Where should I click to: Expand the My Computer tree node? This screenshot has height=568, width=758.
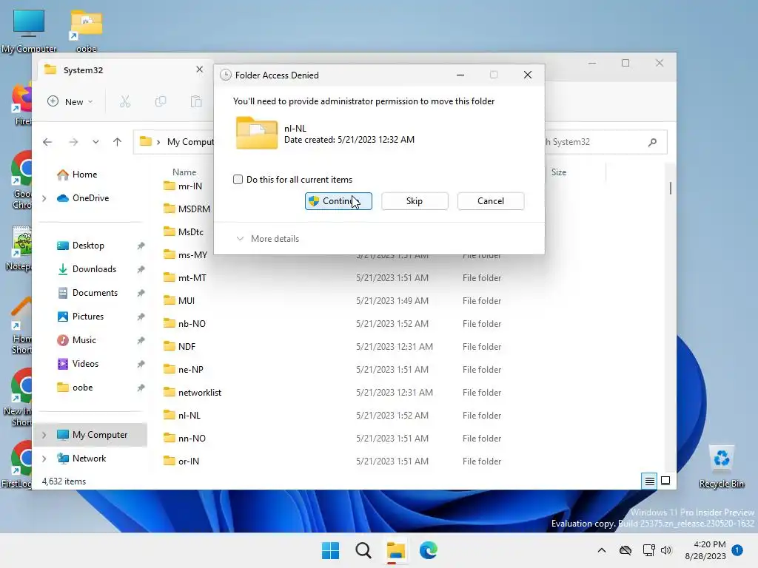[44, 435]
